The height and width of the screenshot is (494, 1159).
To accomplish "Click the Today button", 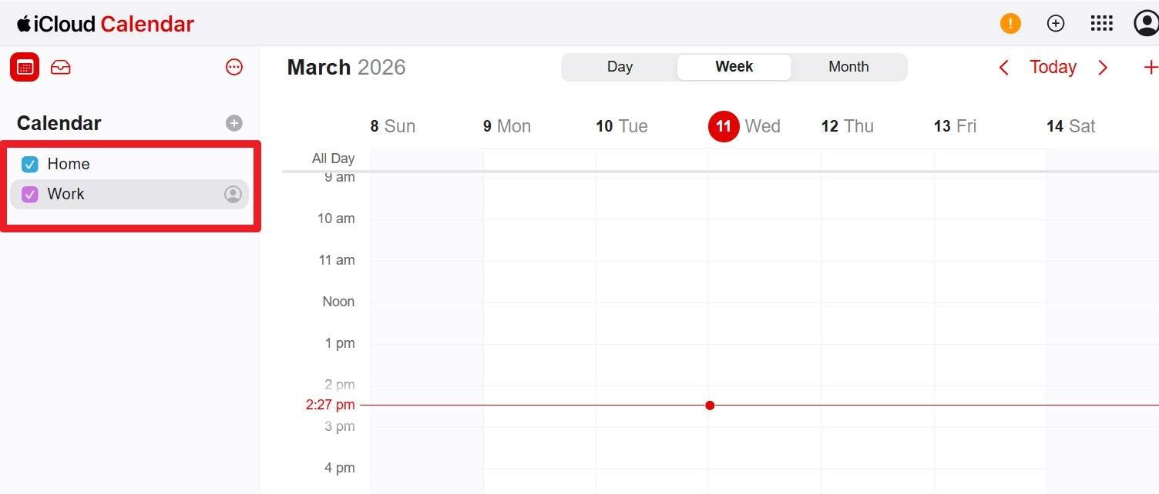I will click(x=1053, y=67).
